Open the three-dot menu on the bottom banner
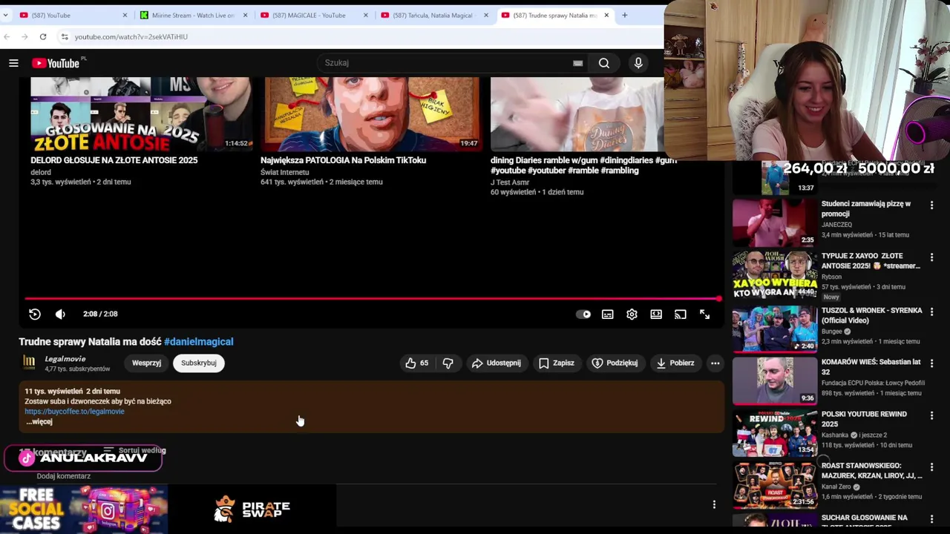Image resolution: width=950 pixels, height=534 pixels. tap(714, 505)
